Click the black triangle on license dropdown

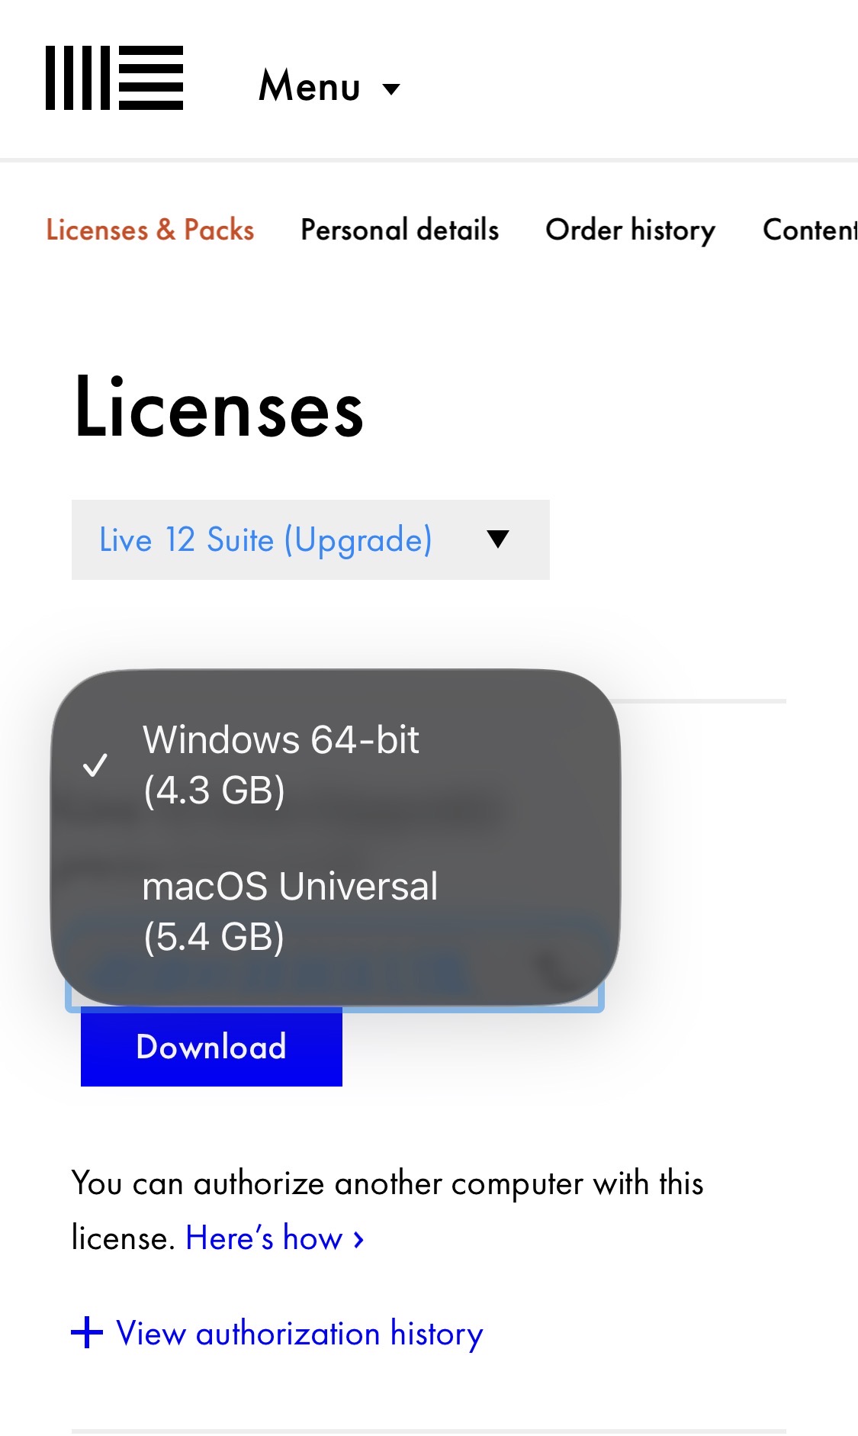(x=498, y=539)
